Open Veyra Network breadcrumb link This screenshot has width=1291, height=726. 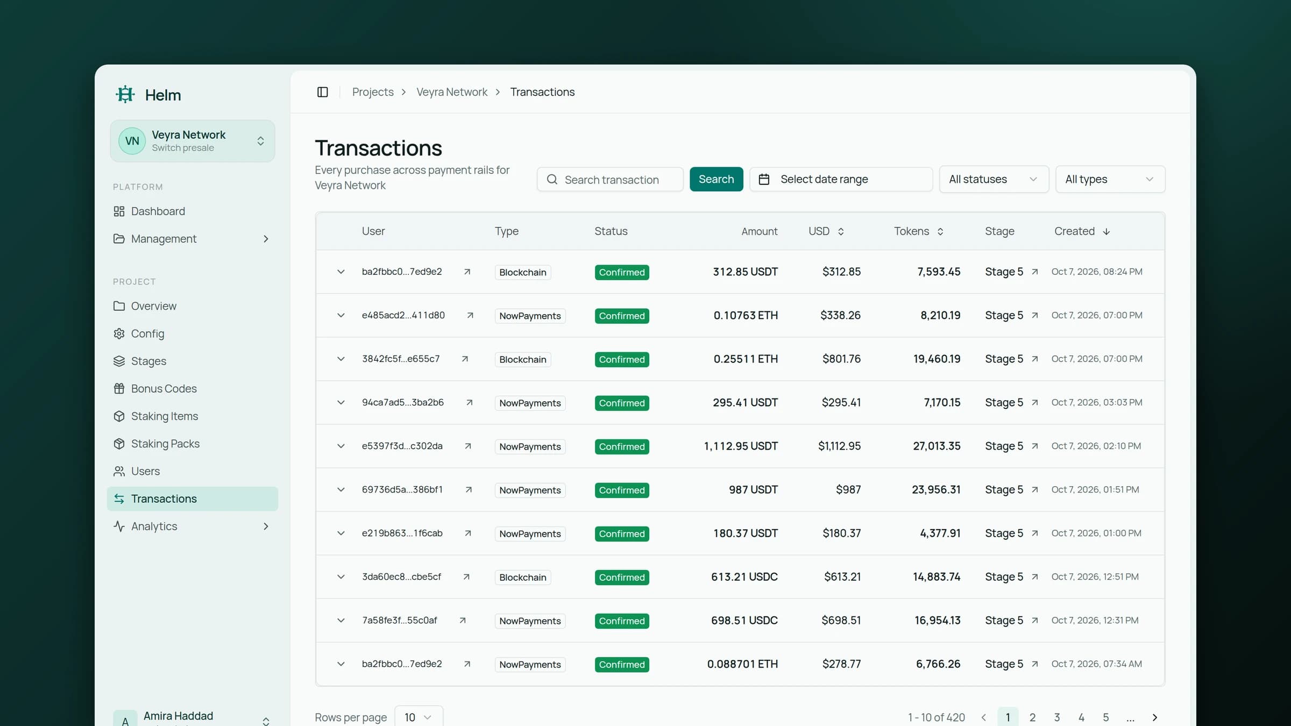[x=452, y=92]
